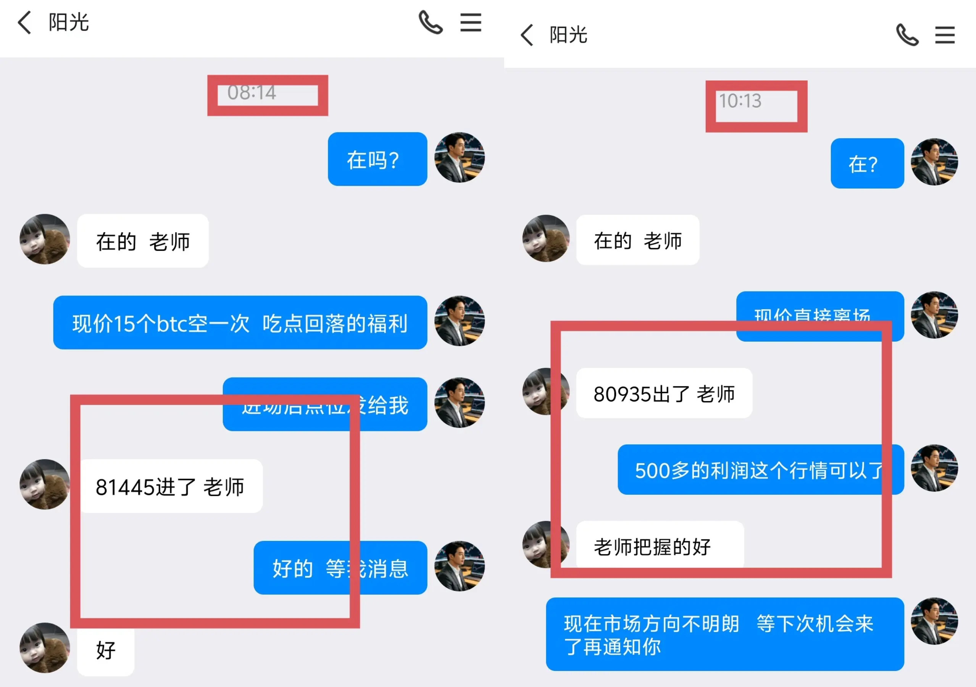Open the hamburger menu in right chat
Screen dimensions: 976x687
pyautogui.click(x=945, y=35)
